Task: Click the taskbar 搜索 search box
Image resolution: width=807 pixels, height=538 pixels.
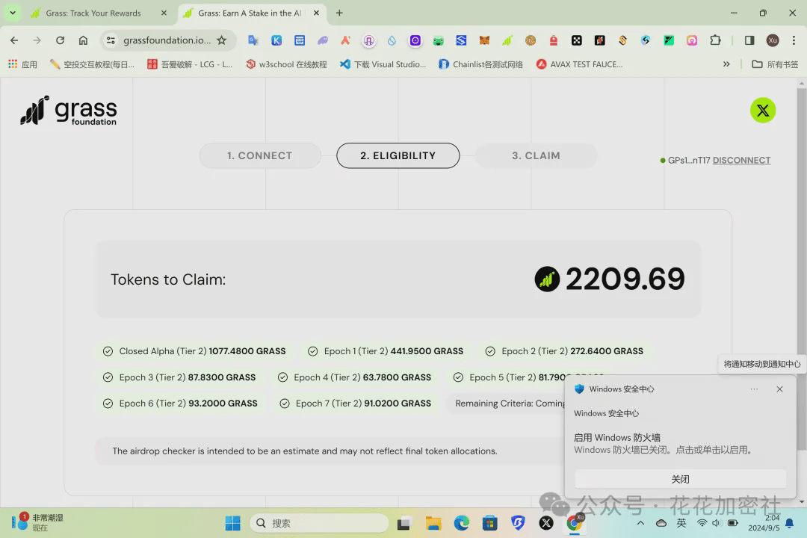Action: [x=318, y=523]
